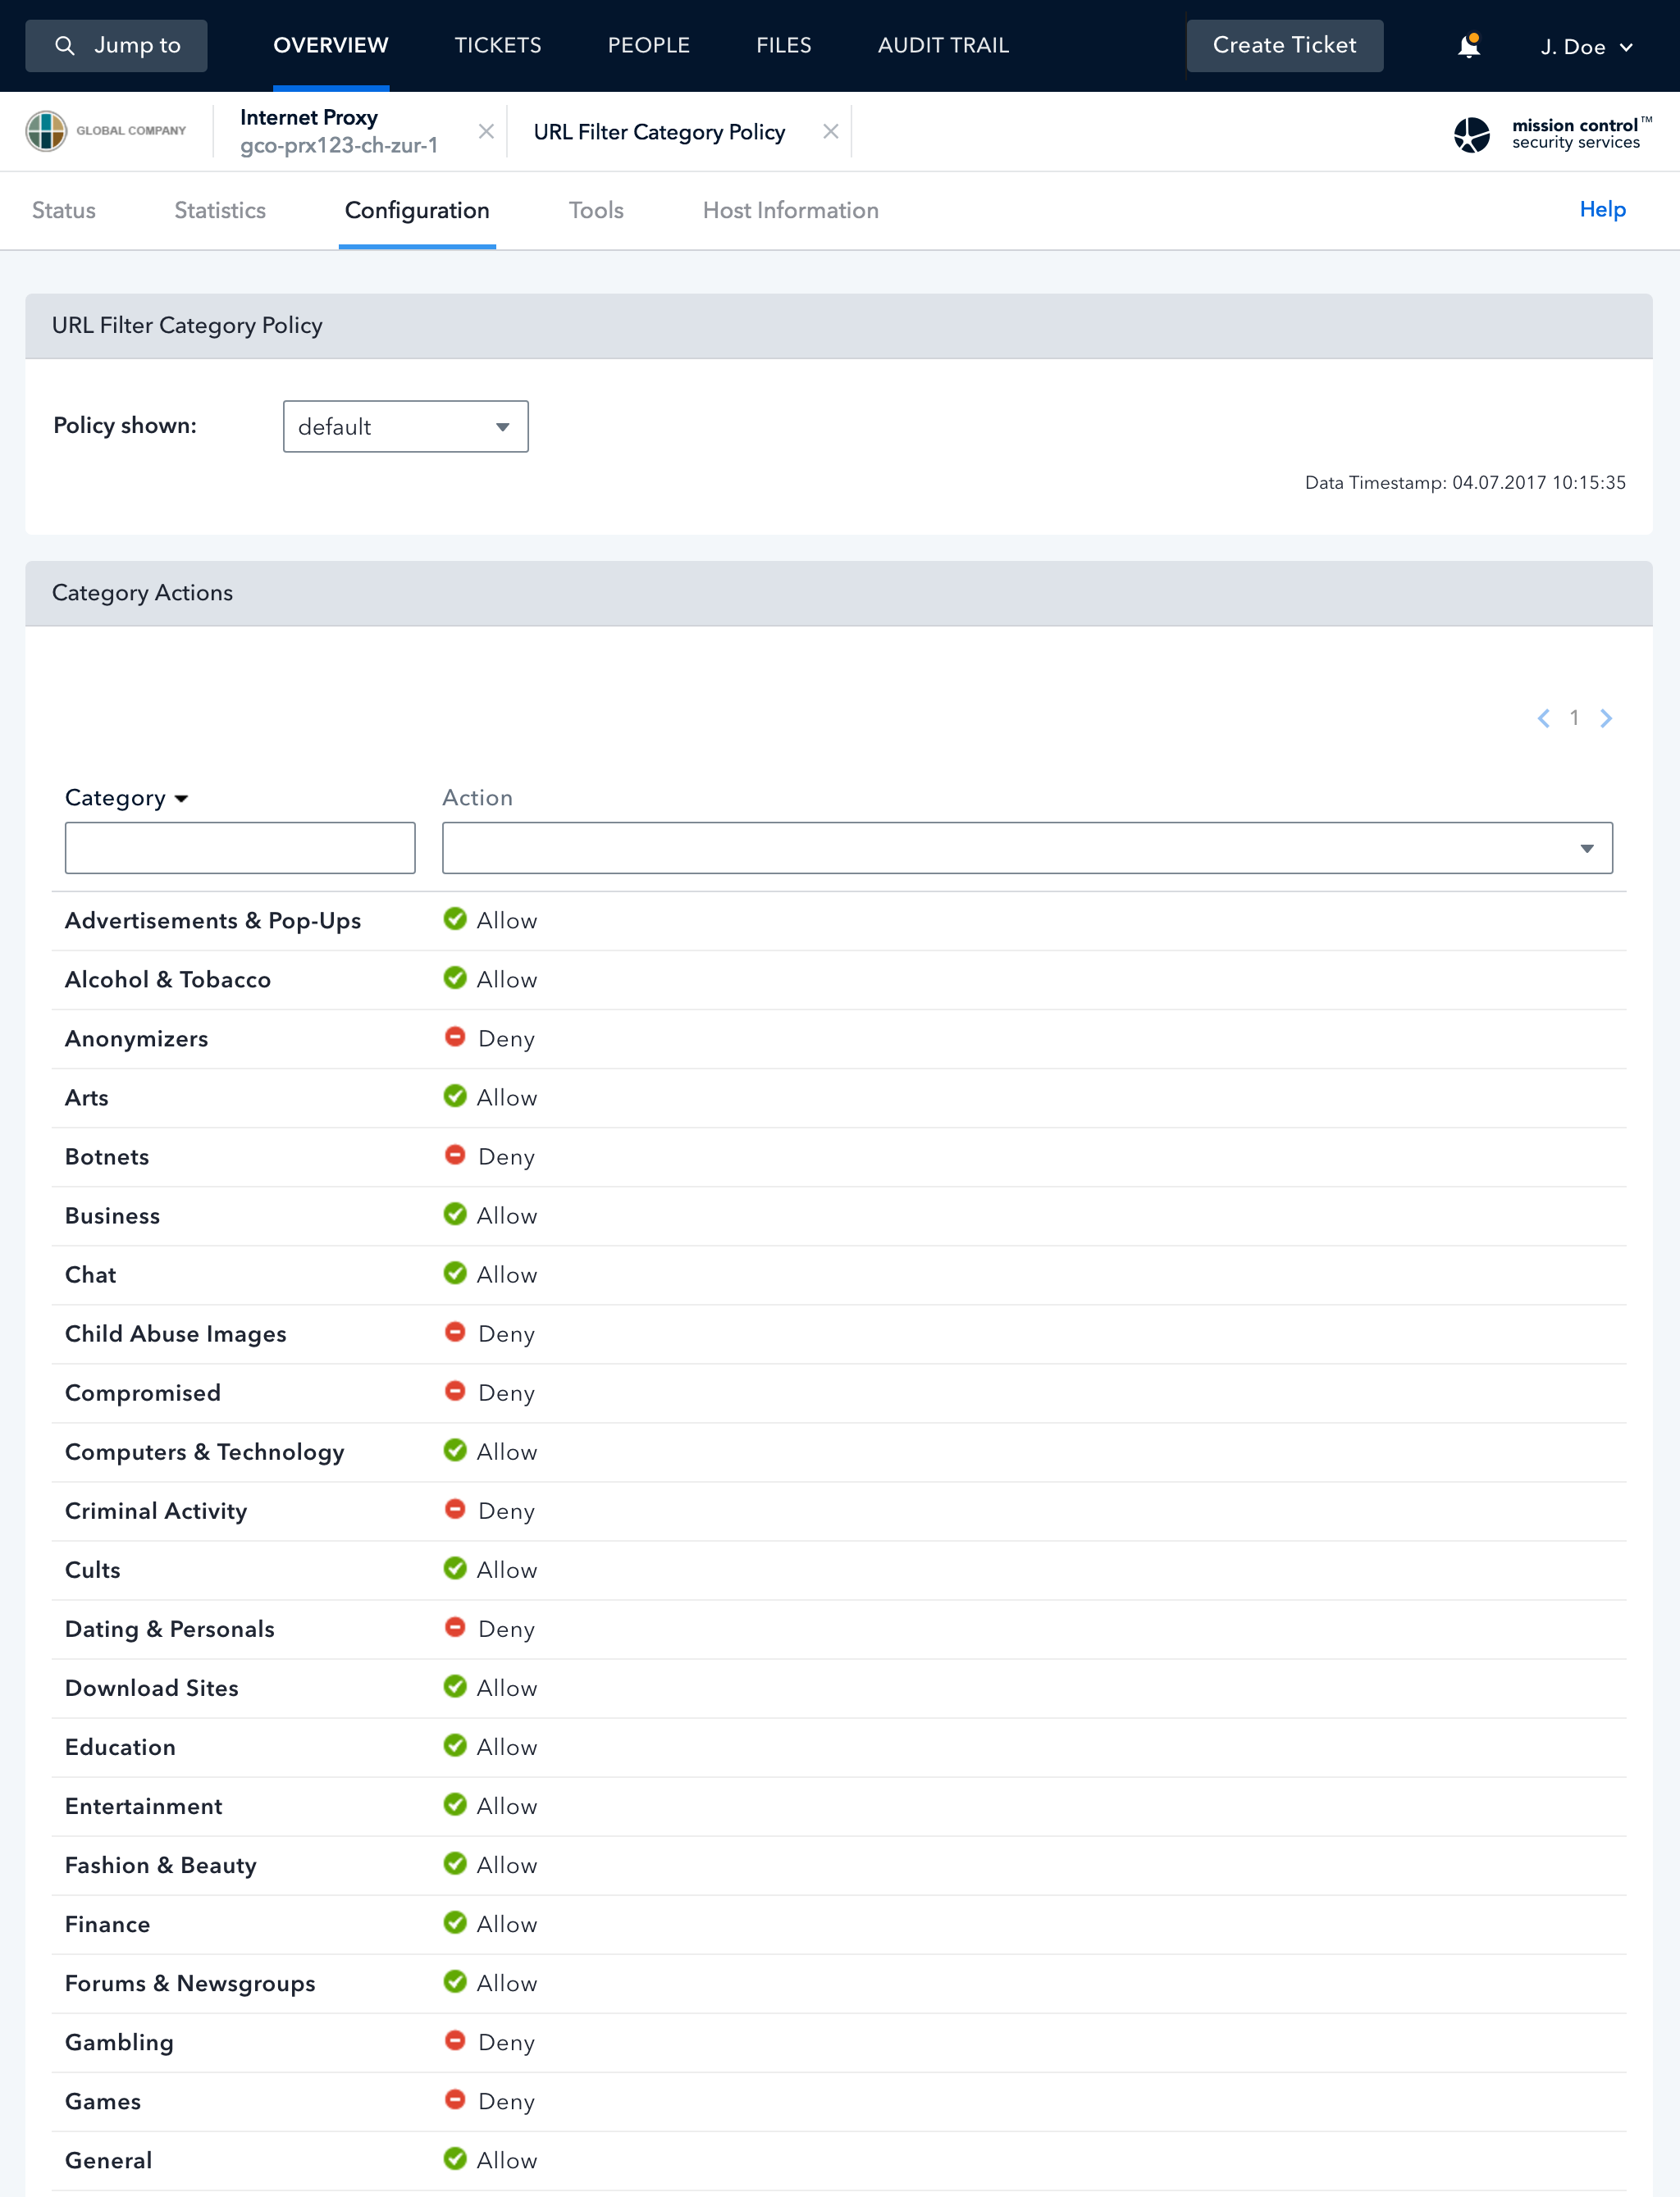Expand the J. Doe user menu
1680x2197 pixels.
tap(1586, 46)
